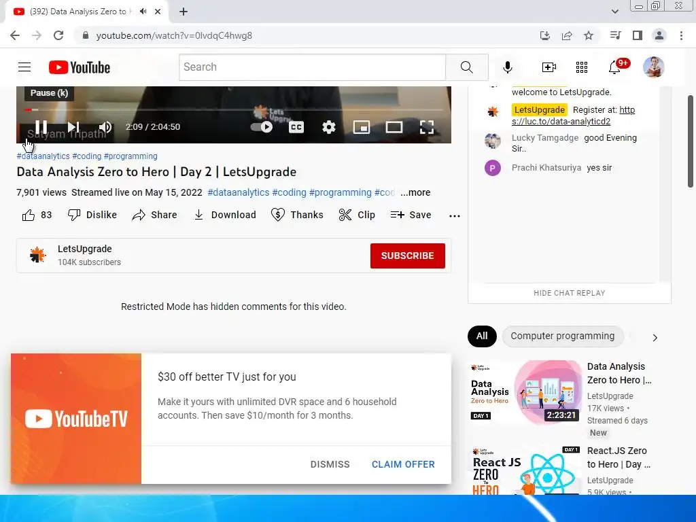Open the account avatar menu

tap(653, 67)
